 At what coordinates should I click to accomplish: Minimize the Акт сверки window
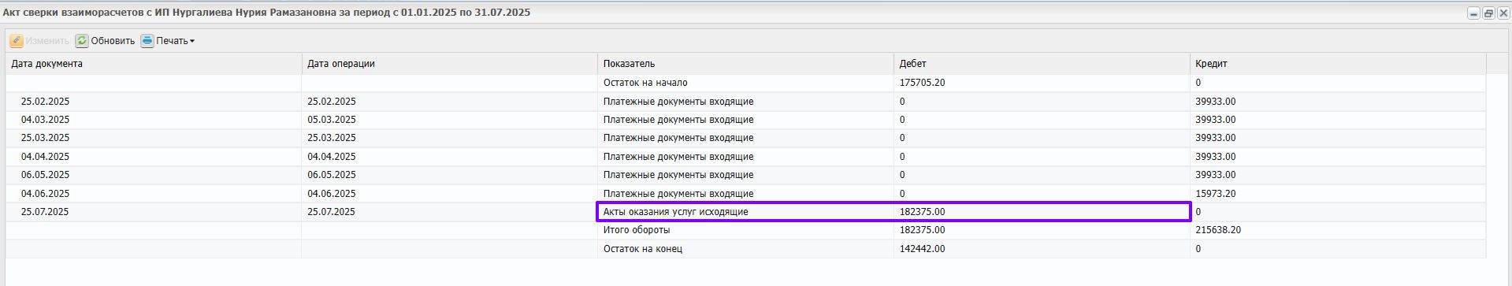(x=1473, y=13)
